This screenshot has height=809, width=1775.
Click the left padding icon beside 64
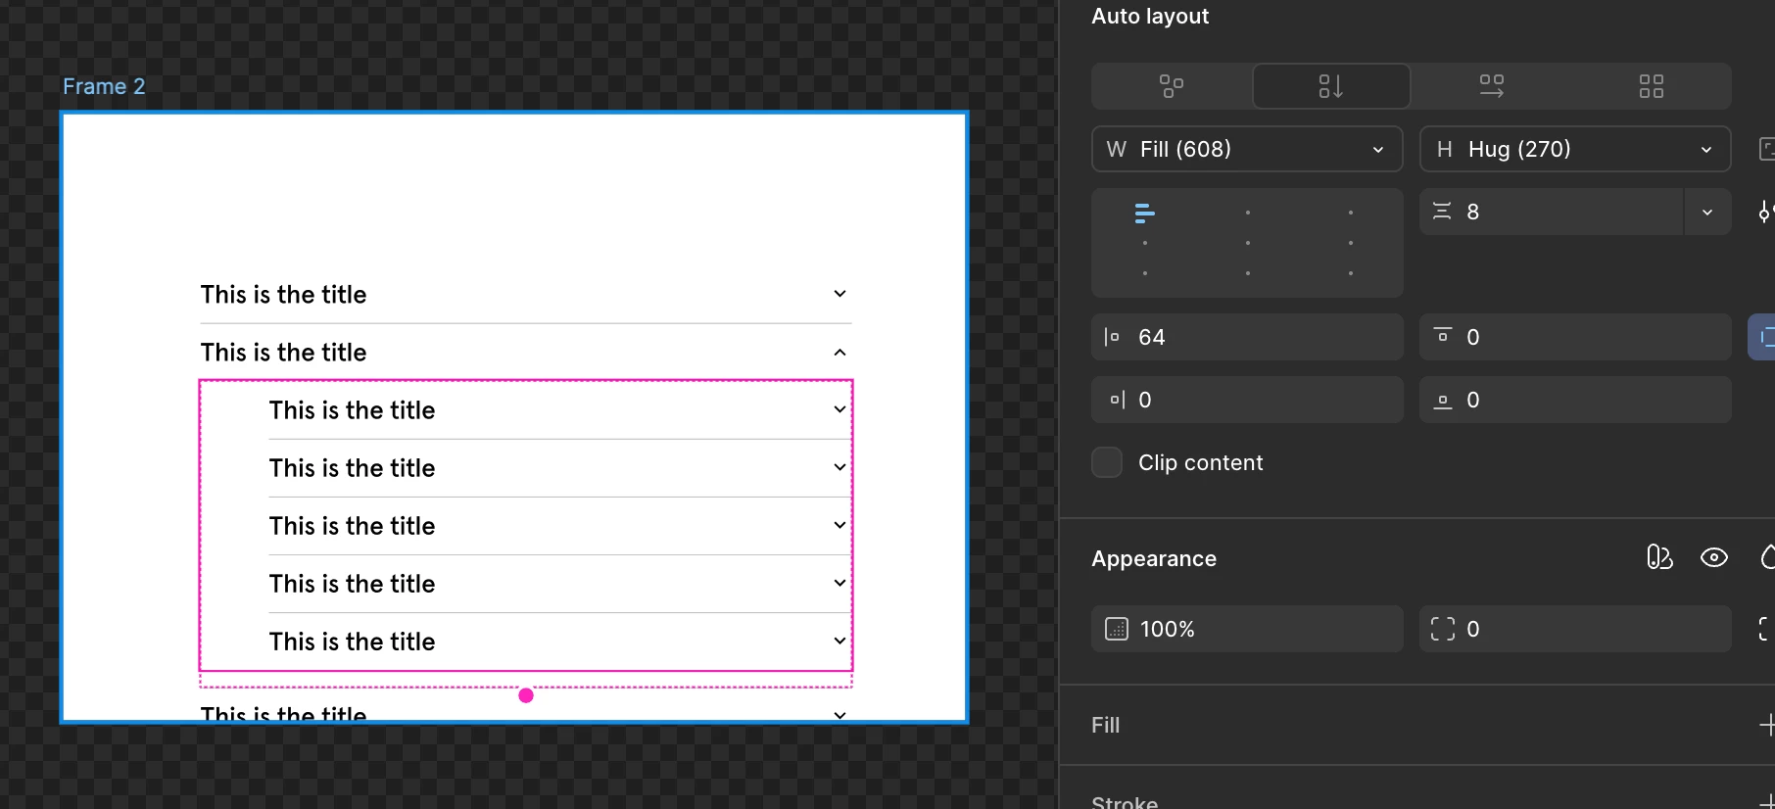(1112, 337)
